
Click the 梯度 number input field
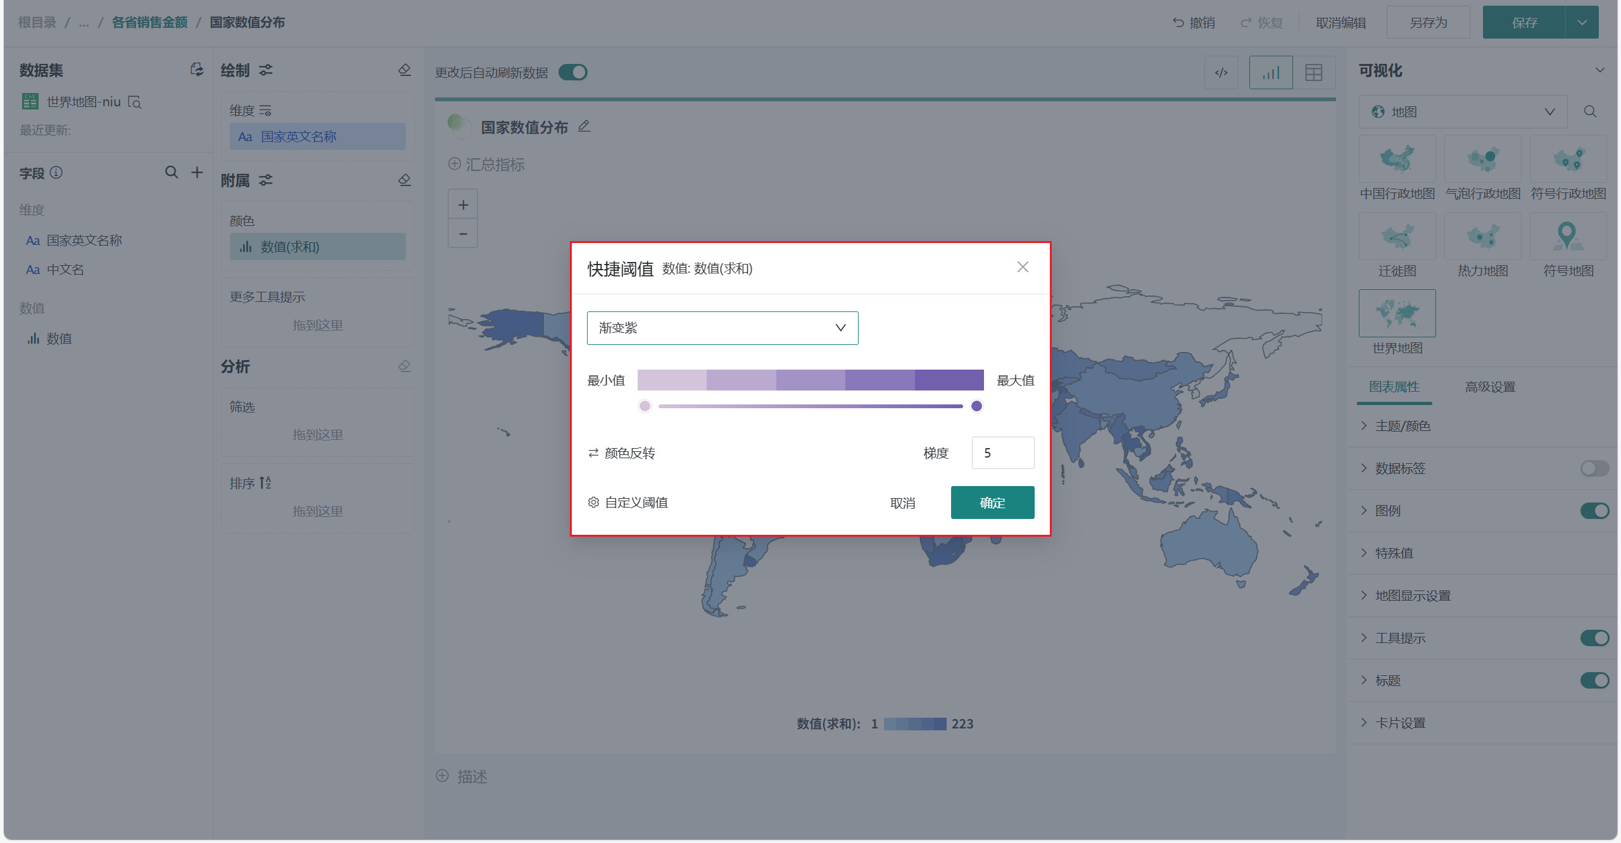1002,453
